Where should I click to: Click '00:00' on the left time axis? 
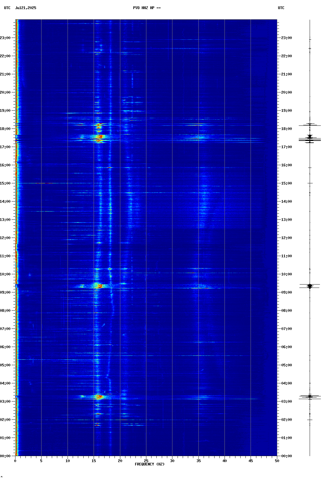[x=5, y=456]
